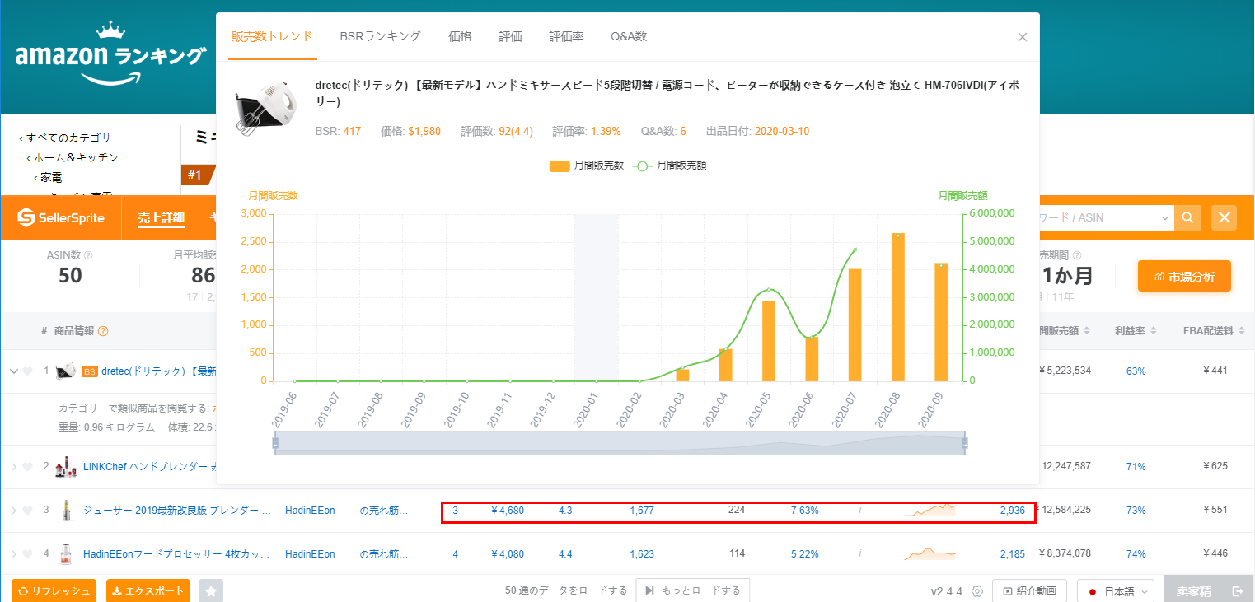Open the keyword / ASIN dropdown arrow

pyautogui.click(x=1165, y=218)
